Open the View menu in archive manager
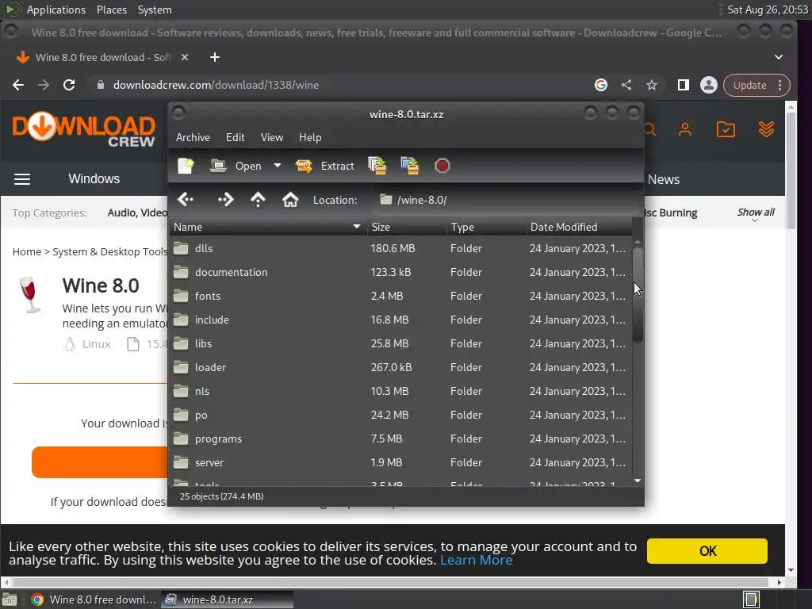 tap(272, 137)
